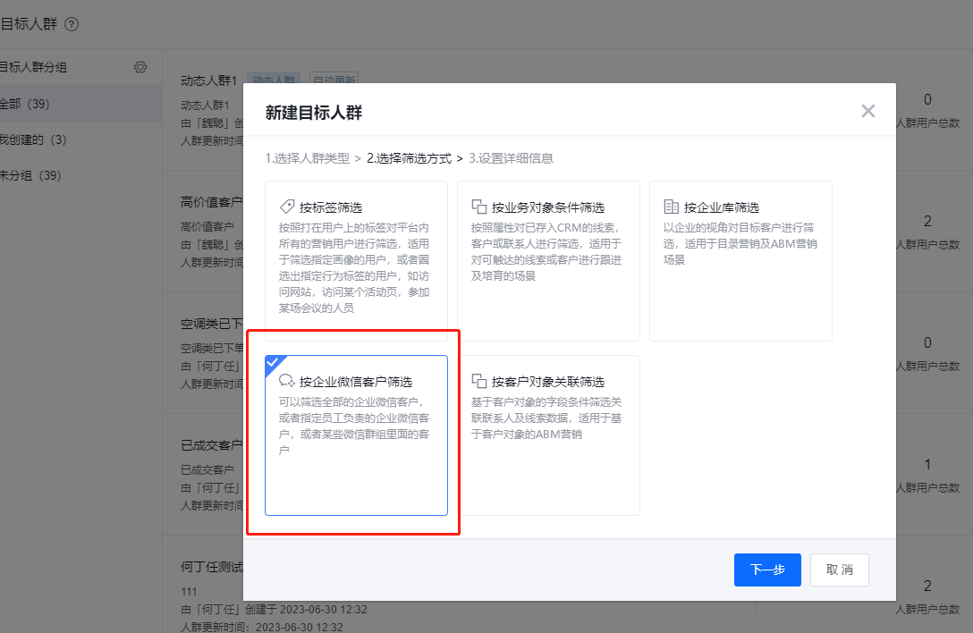This screenshot has height=633, width=973.
Task: Open the 何丁任测试 list entry
Action: 212,567
